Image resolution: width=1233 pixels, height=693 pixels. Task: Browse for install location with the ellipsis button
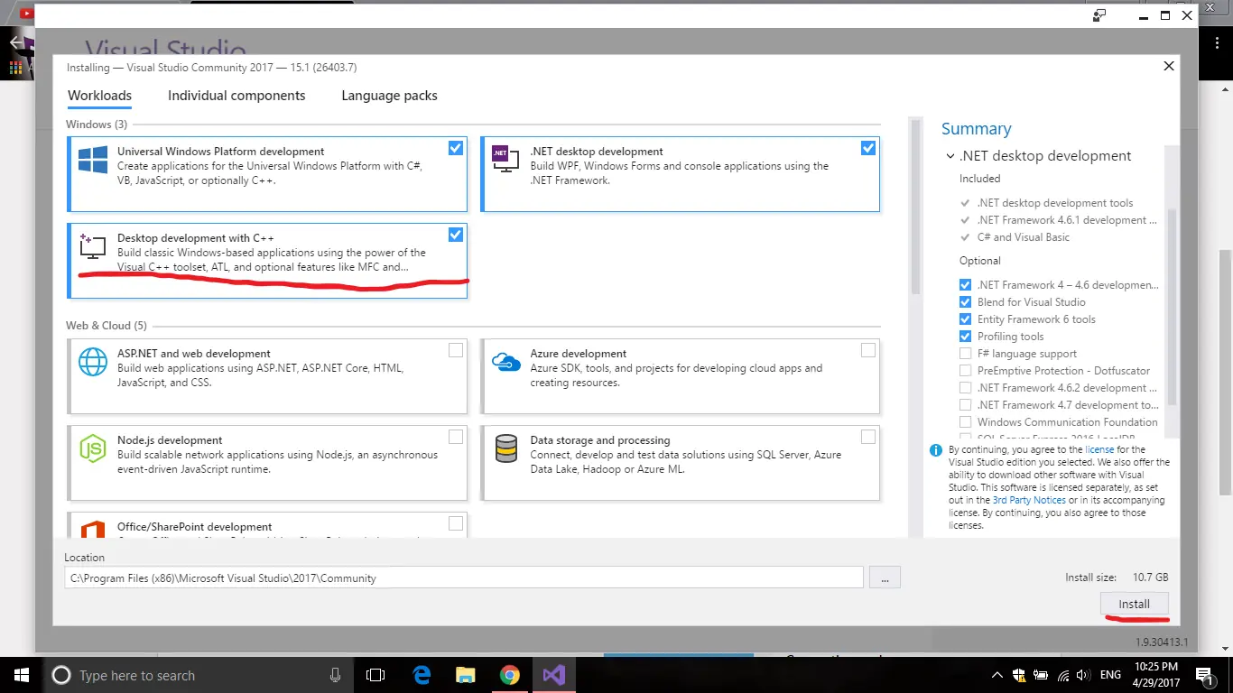click(x=885, y=577)
